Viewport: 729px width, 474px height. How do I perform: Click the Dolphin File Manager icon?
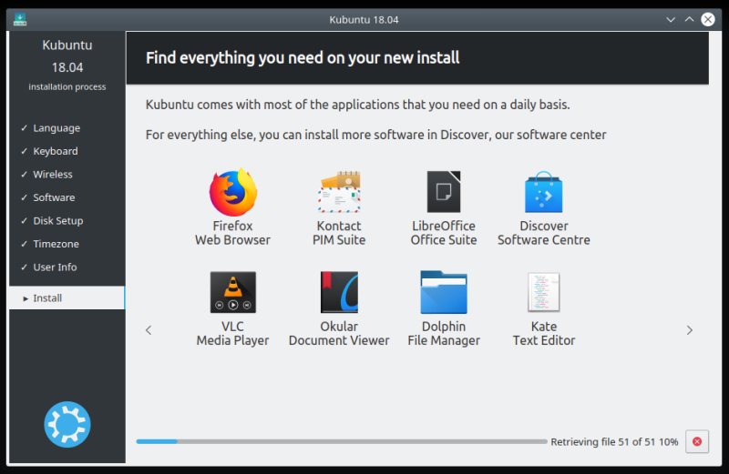tap(444, 293)
